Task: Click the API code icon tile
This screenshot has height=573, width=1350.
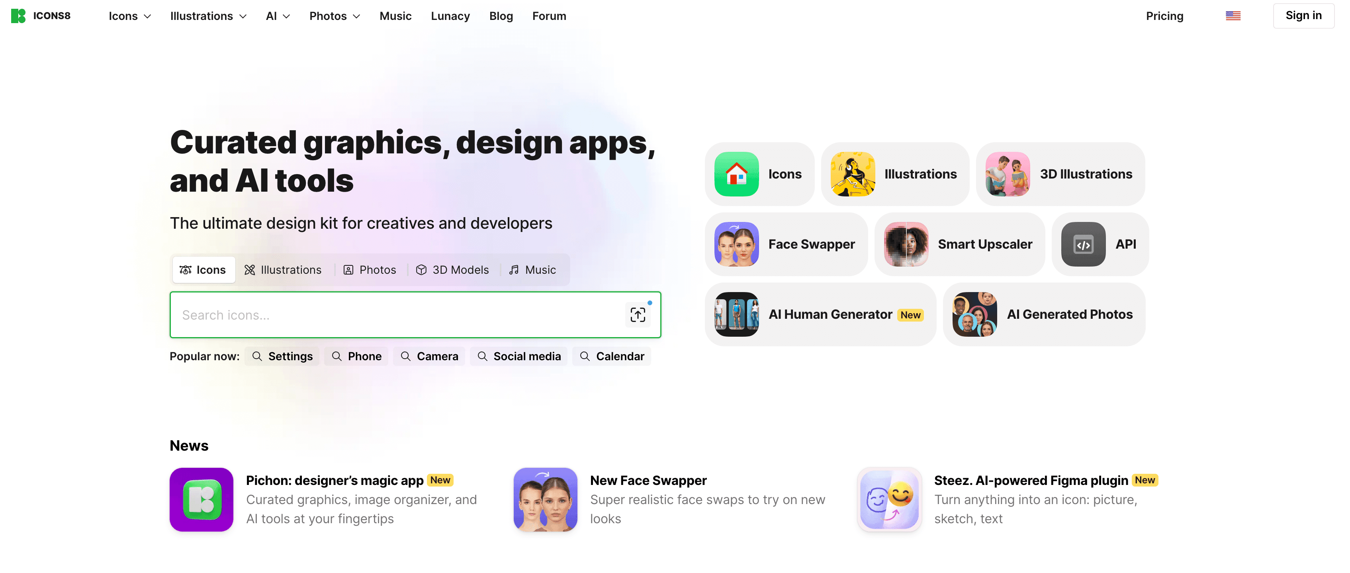Action: click(1083, 244)
